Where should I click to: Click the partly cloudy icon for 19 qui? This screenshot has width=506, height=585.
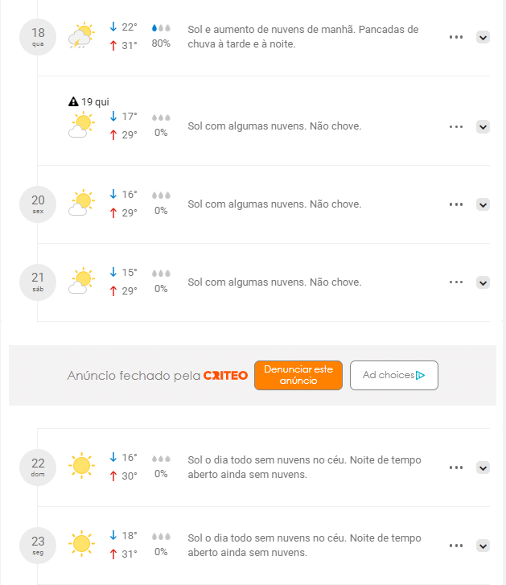(x=81, y=125)
